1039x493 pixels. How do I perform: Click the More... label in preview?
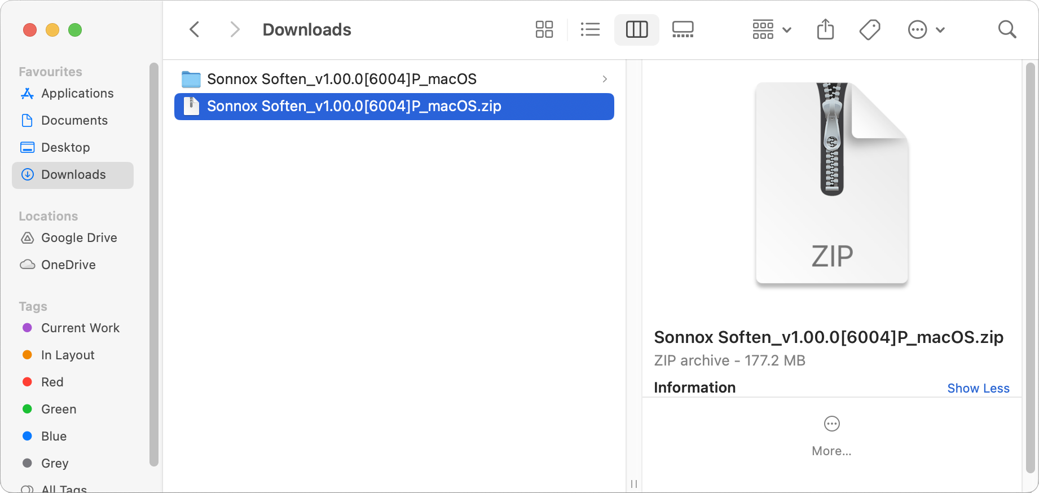click(831, 451)
